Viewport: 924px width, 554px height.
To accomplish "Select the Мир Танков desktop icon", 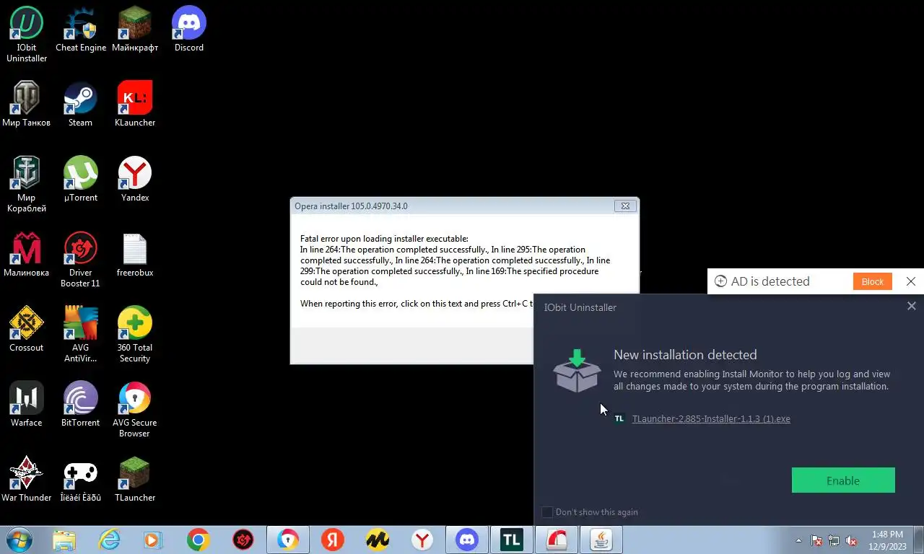I will pyautogui.click(x=27, y=104).
